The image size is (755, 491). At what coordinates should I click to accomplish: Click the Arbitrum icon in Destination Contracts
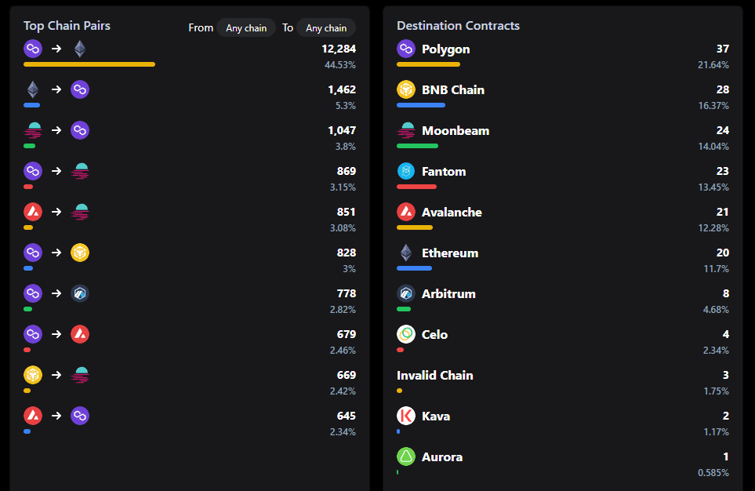point(406,294)
